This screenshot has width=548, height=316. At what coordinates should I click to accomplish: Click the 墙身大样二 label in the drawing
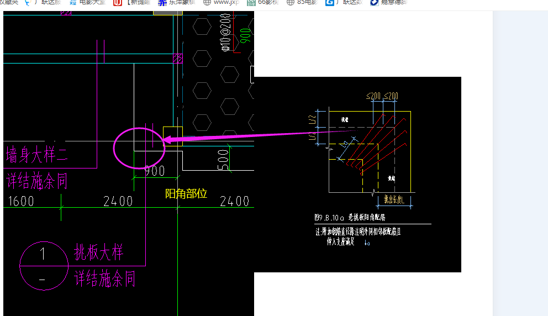36,155
